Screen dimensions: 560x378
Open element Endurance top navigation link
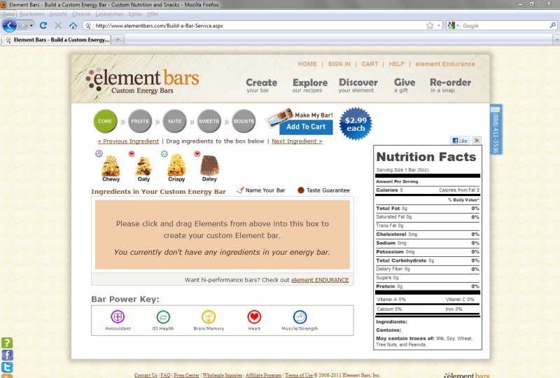coord(445,64)
